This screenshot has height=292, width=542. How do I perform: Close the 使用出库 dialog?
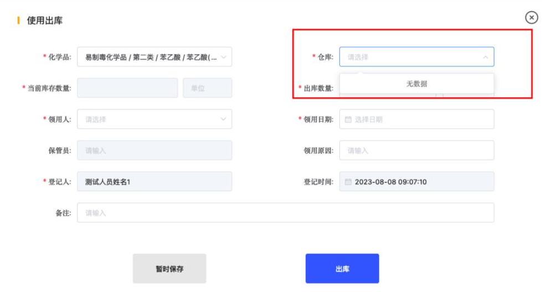(531, 18)
